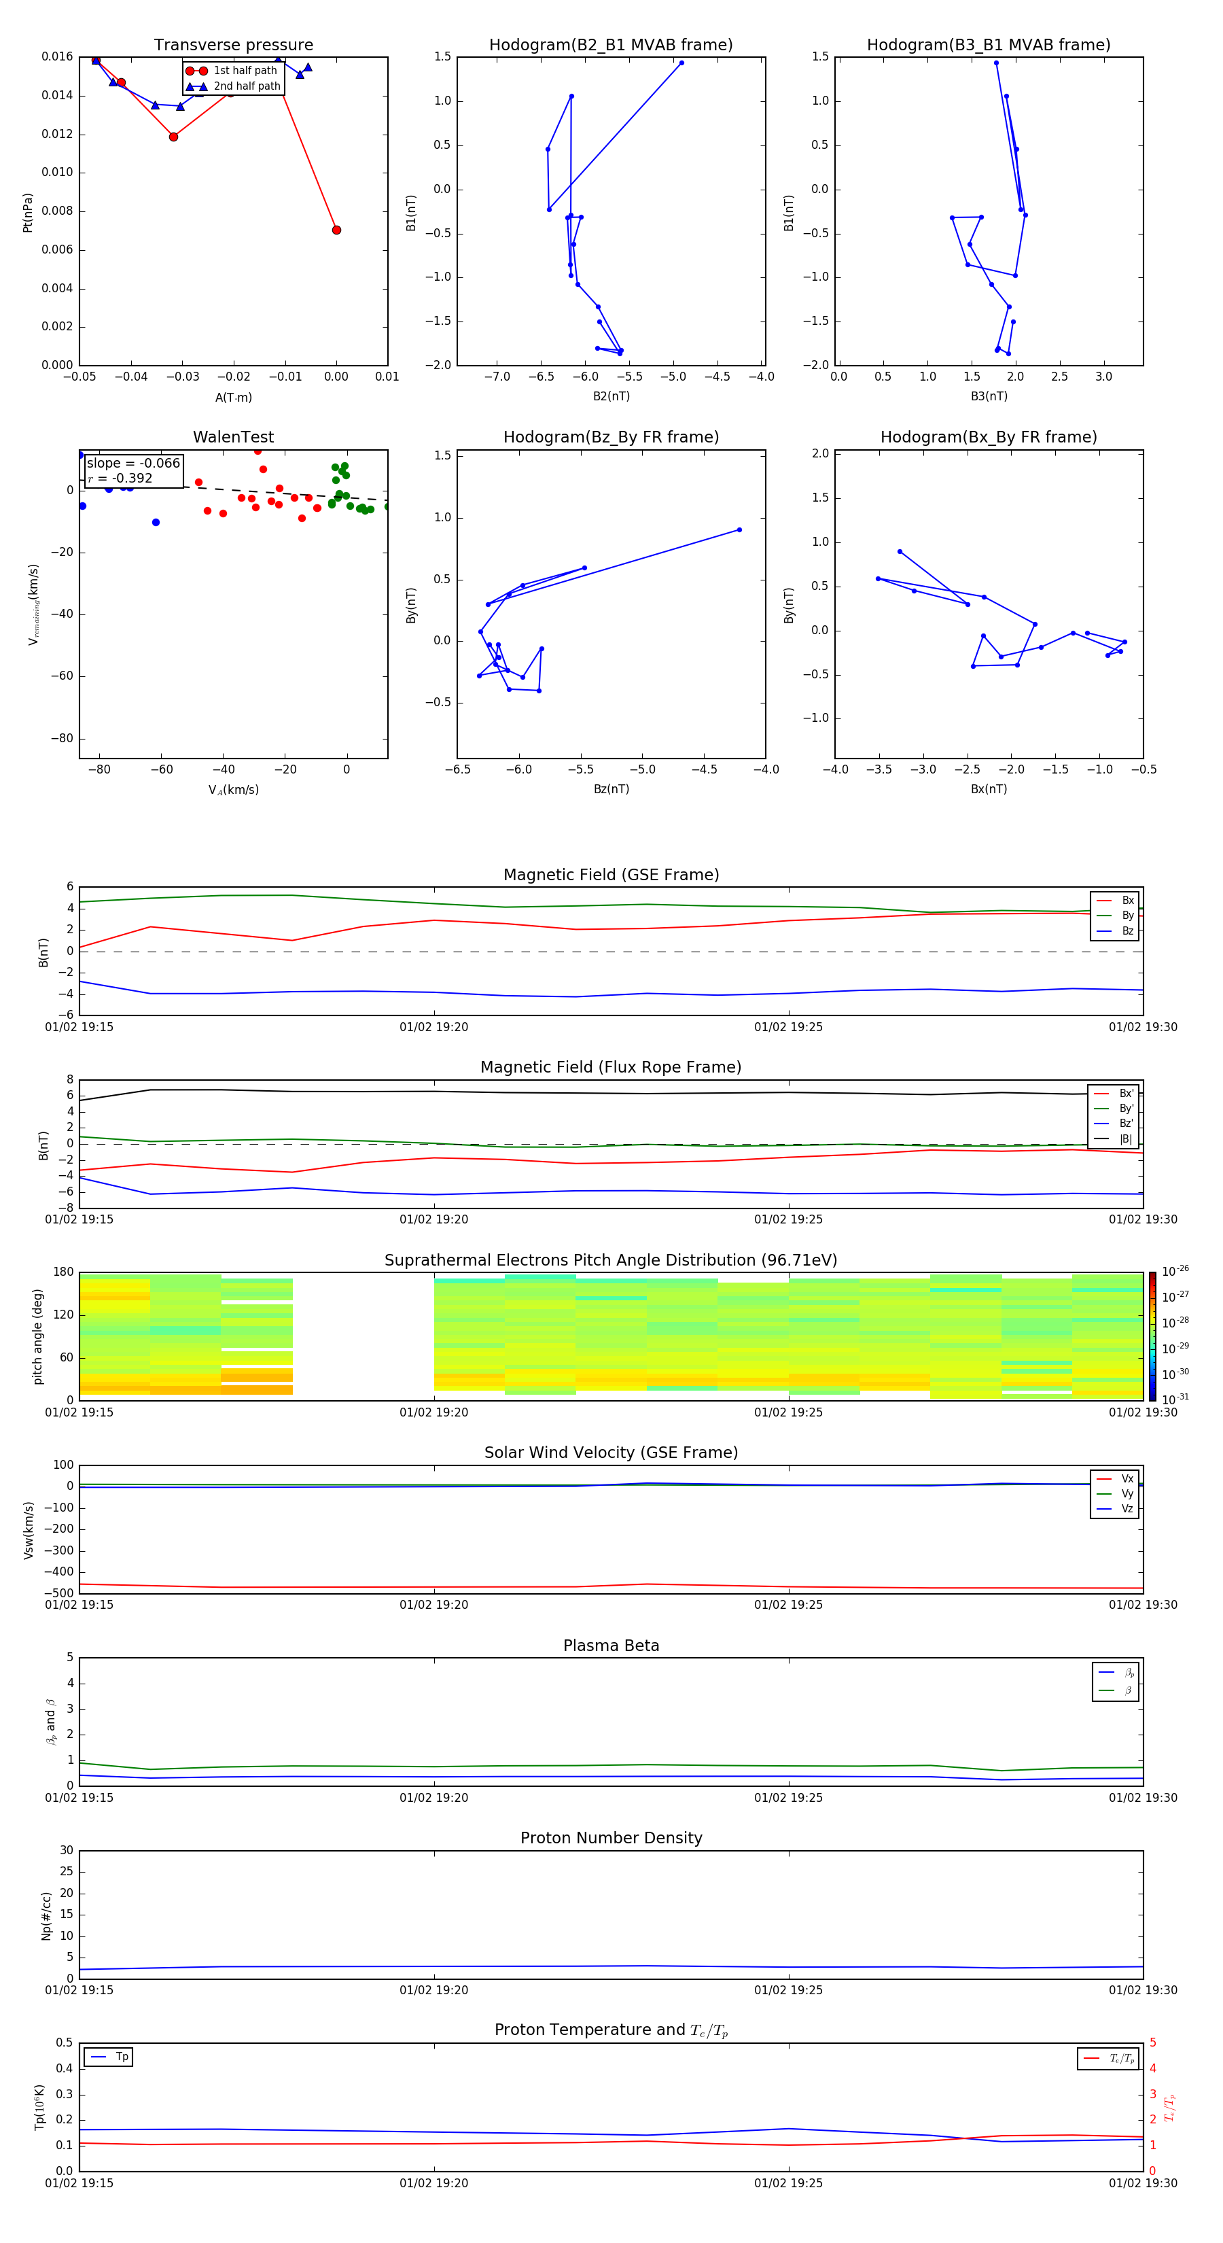Click the lowest red point in Transverse pressure
Viewport: 1223px width, 2243px height.
tap(336, 230)
